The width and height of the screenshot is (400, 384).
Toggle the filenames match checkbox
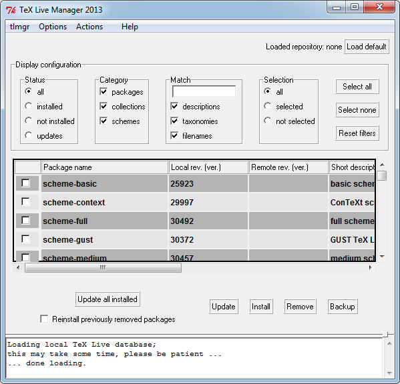(x=174, y=135)
